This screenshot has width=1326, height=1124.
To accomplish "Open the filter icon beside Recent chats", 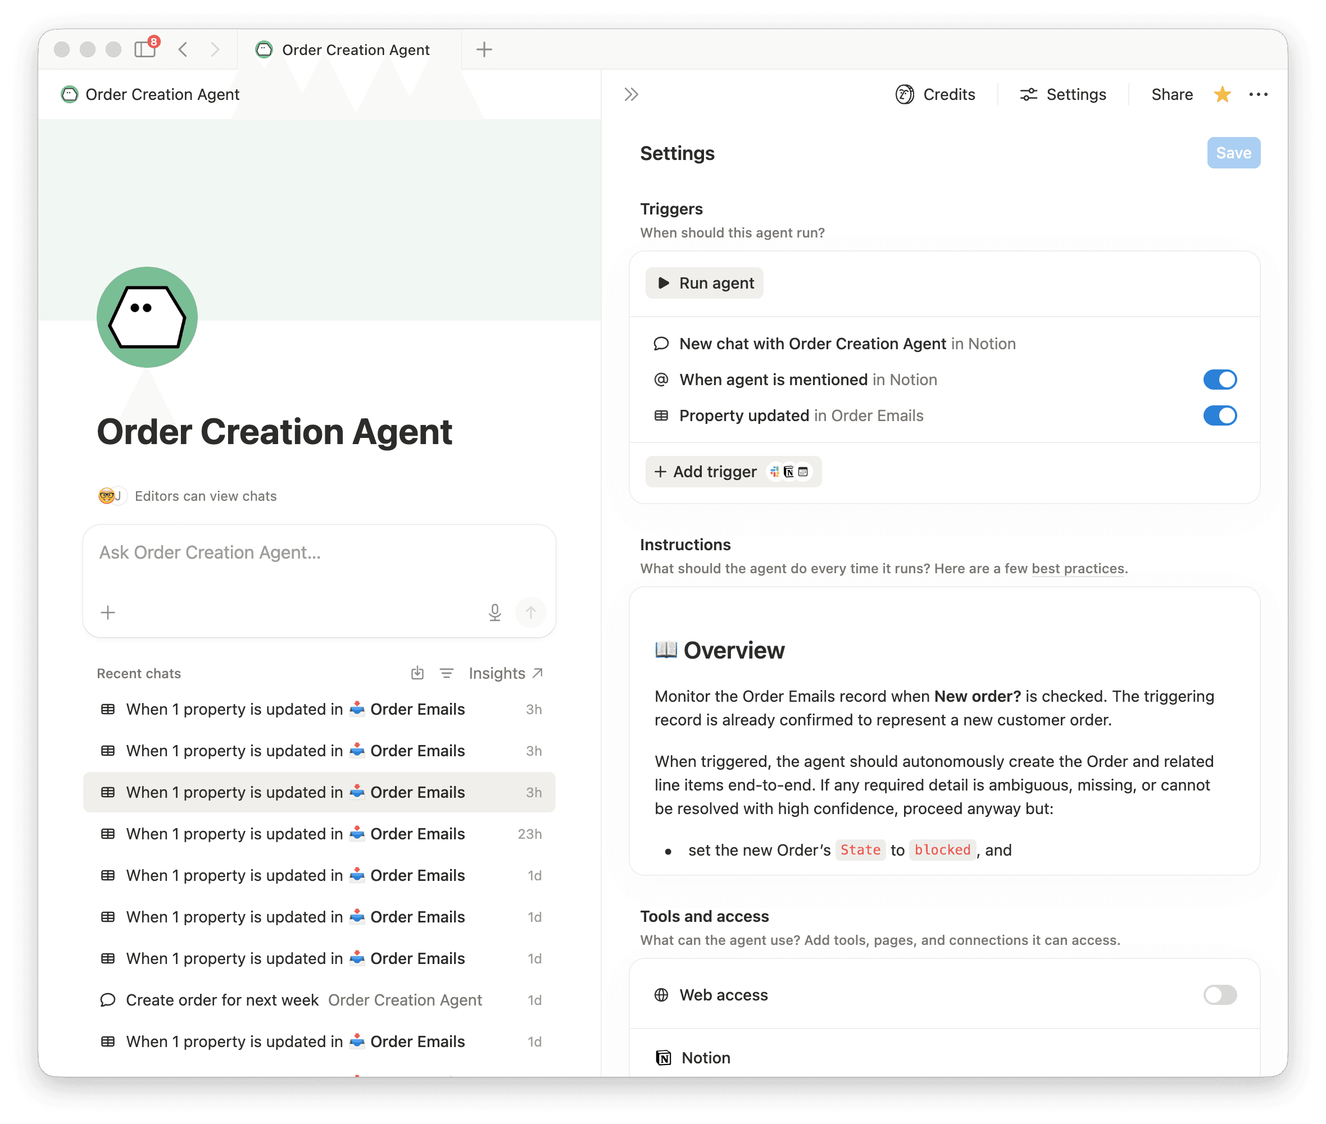I will pyautogui.click(x=446, y=673).
